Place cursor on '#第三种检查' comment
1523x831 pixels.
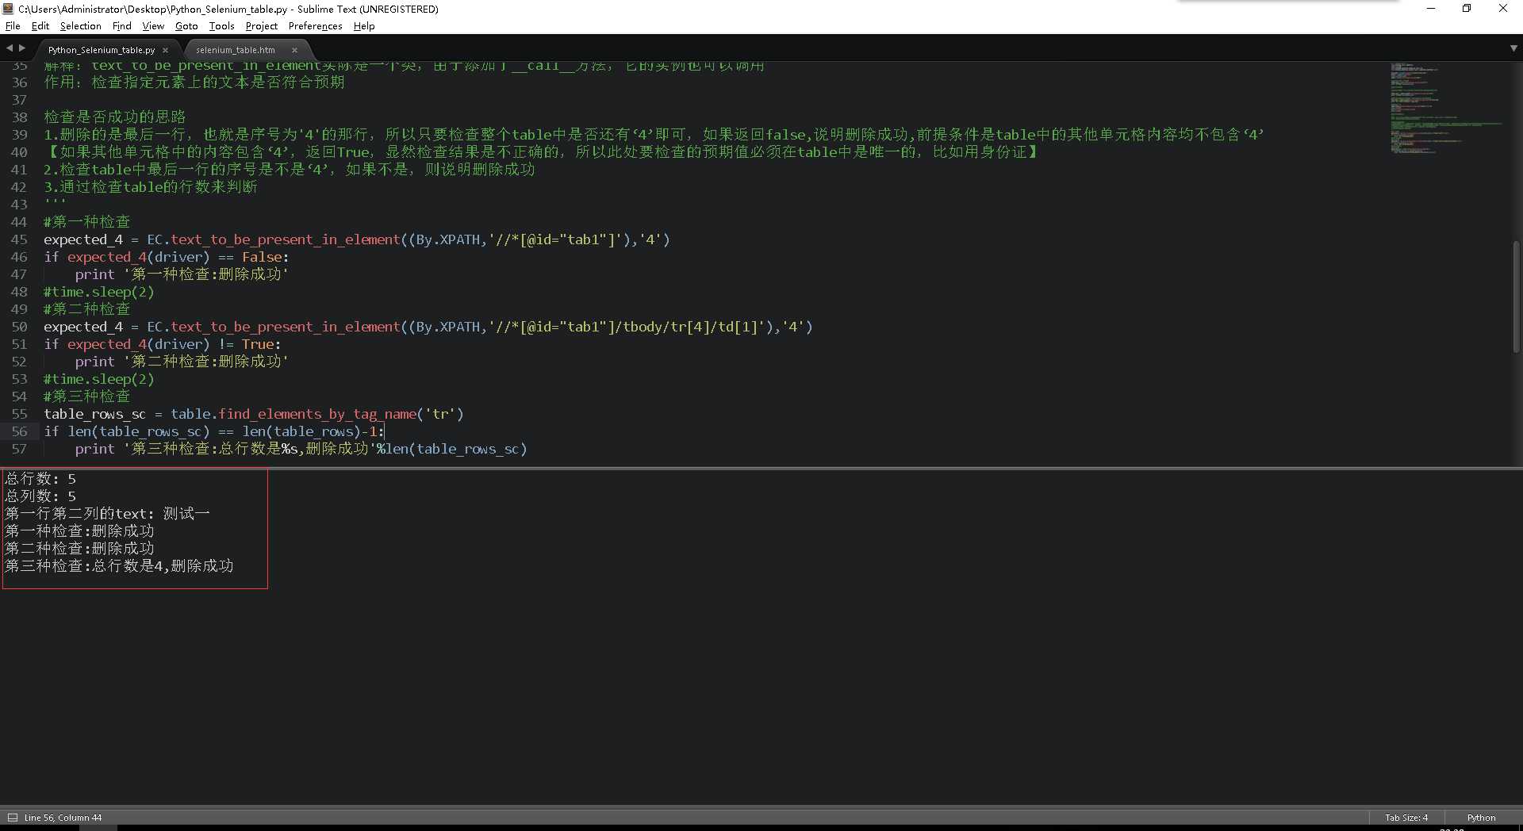(86, 396)
